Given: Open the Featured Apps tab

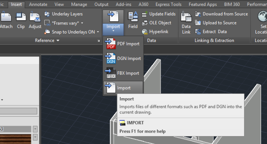Looking at the screenshot, I should pos(203,4).
